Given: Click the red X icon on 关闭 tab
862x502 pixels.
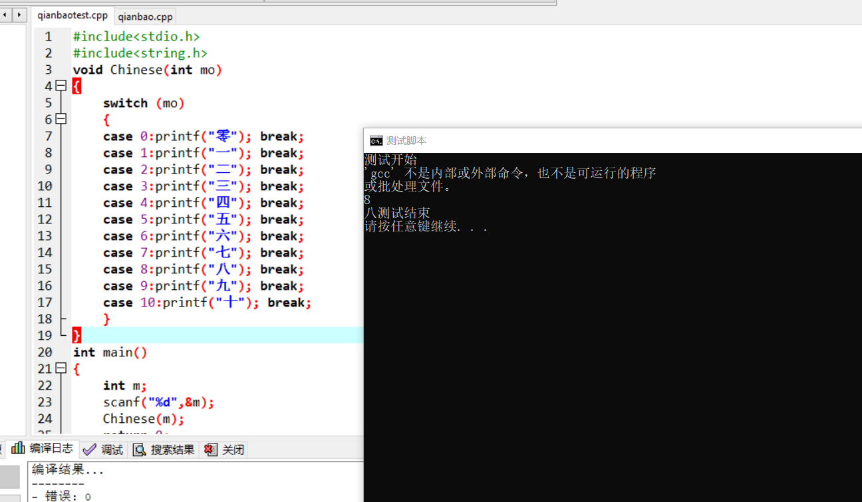Looking at the screenshot, I should 210,450.
